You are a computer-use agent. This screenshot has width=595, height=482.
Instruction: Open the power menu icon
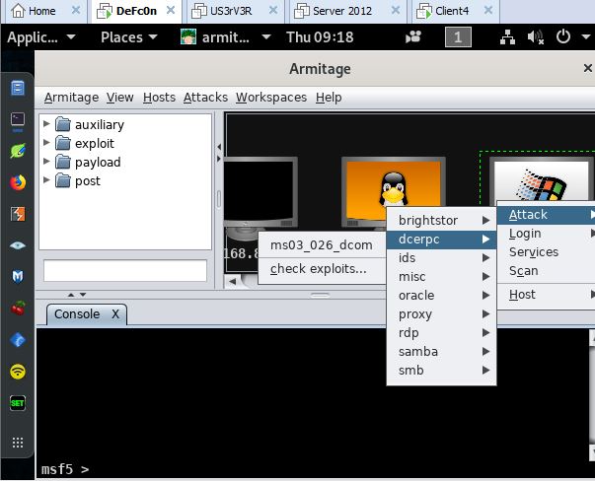pyautogui.click(x=563, y=36)
